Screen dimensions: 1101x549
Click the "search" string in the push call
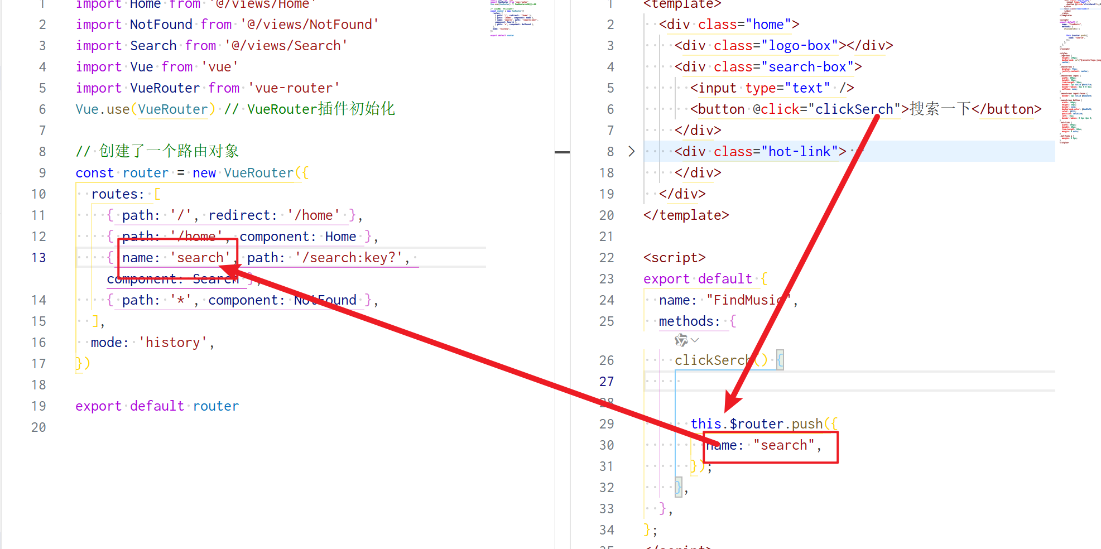click(784, 445)
